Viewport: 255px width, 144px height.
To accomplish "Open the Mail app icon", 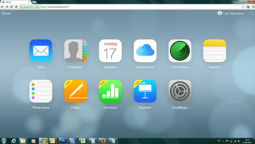I will click(41, 50).
